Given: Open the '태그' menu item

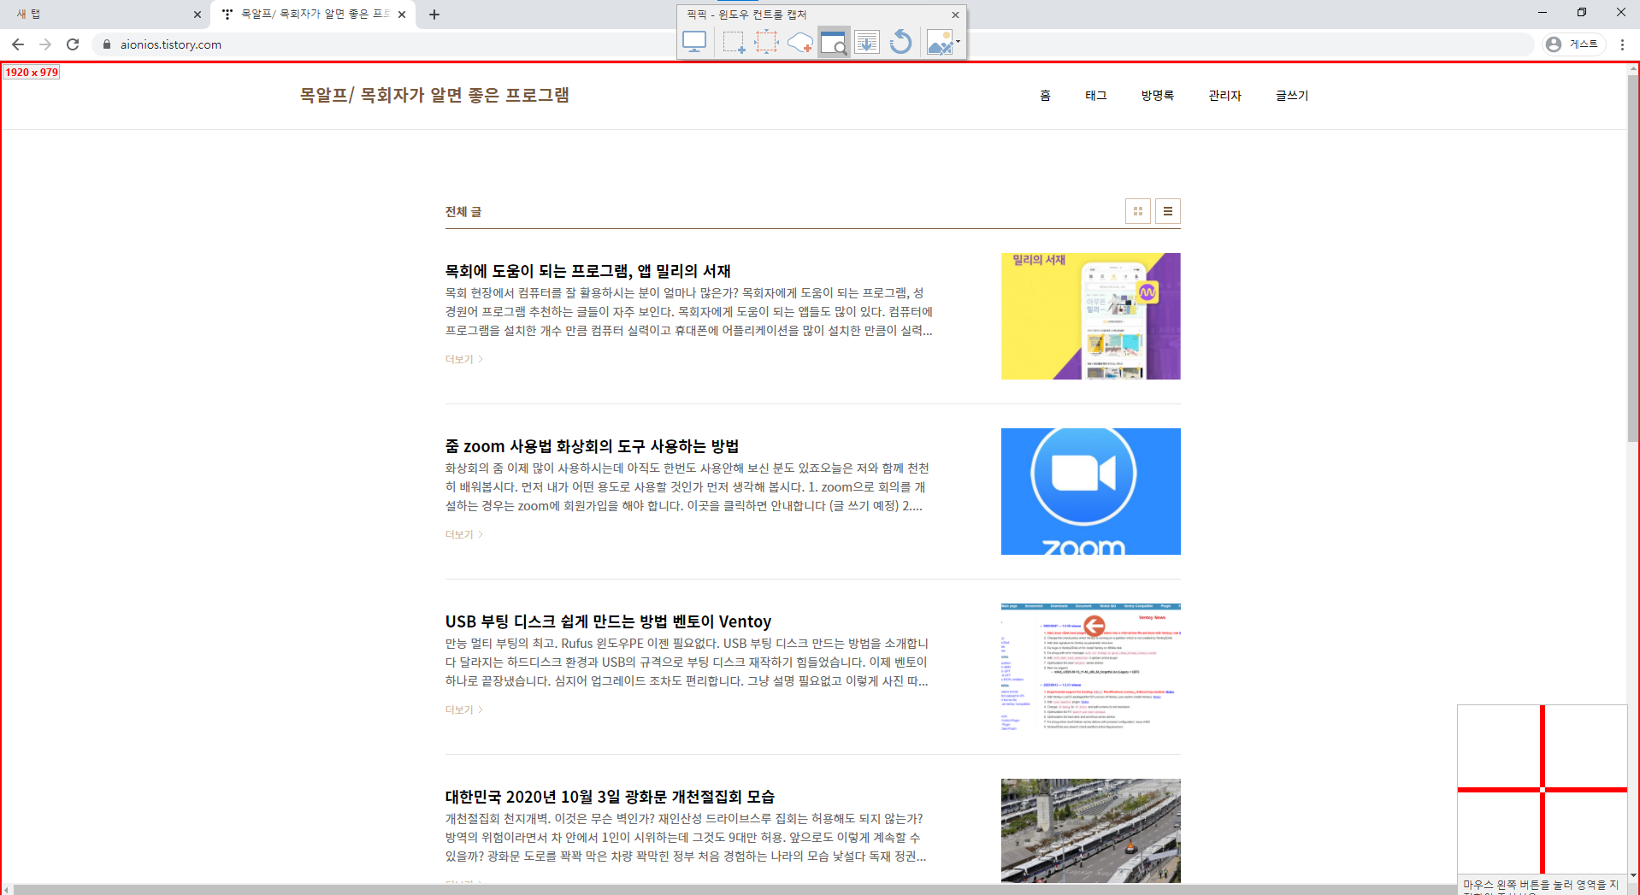Looking at the screenshot, I should 1096,96.
